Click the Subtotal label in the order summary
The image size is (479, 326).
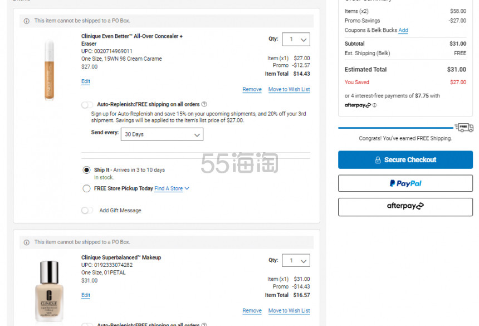coord(354,43)
